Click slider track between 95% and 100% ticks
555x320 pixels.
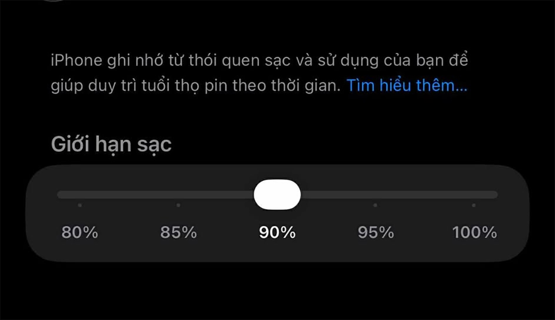(425, 195)
